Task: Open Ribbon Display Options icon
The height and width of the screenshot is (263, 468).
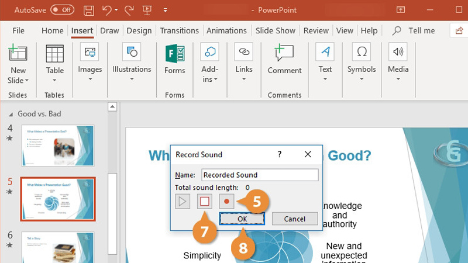Action: pos(401,10)
